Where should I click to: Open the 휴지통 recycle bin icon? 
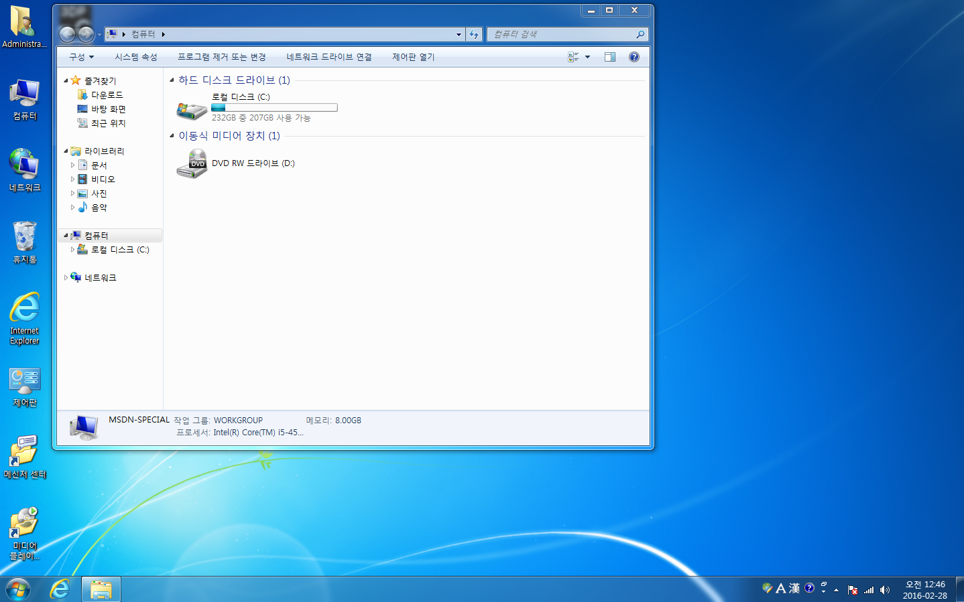click(x=24, y=242)
